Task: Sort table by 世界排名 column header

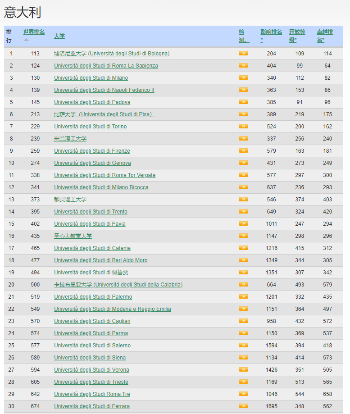Action: (x=34, y=32)
